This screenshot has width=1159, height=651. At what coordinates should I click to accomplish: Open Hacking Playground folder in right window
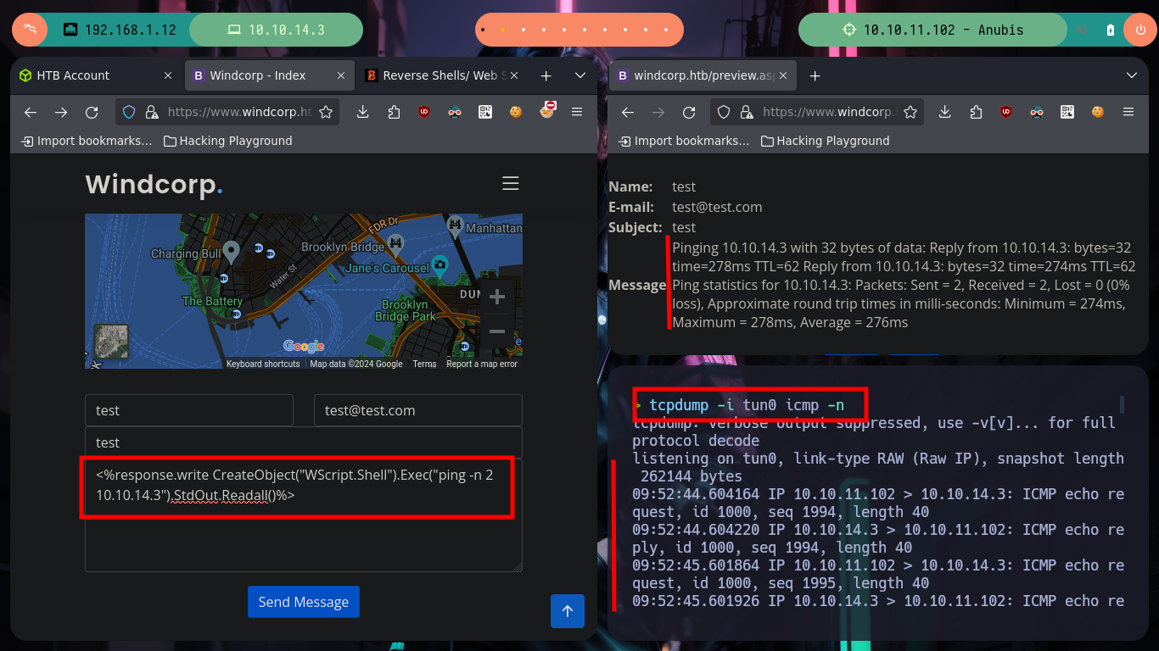click(x=825, y=141)
